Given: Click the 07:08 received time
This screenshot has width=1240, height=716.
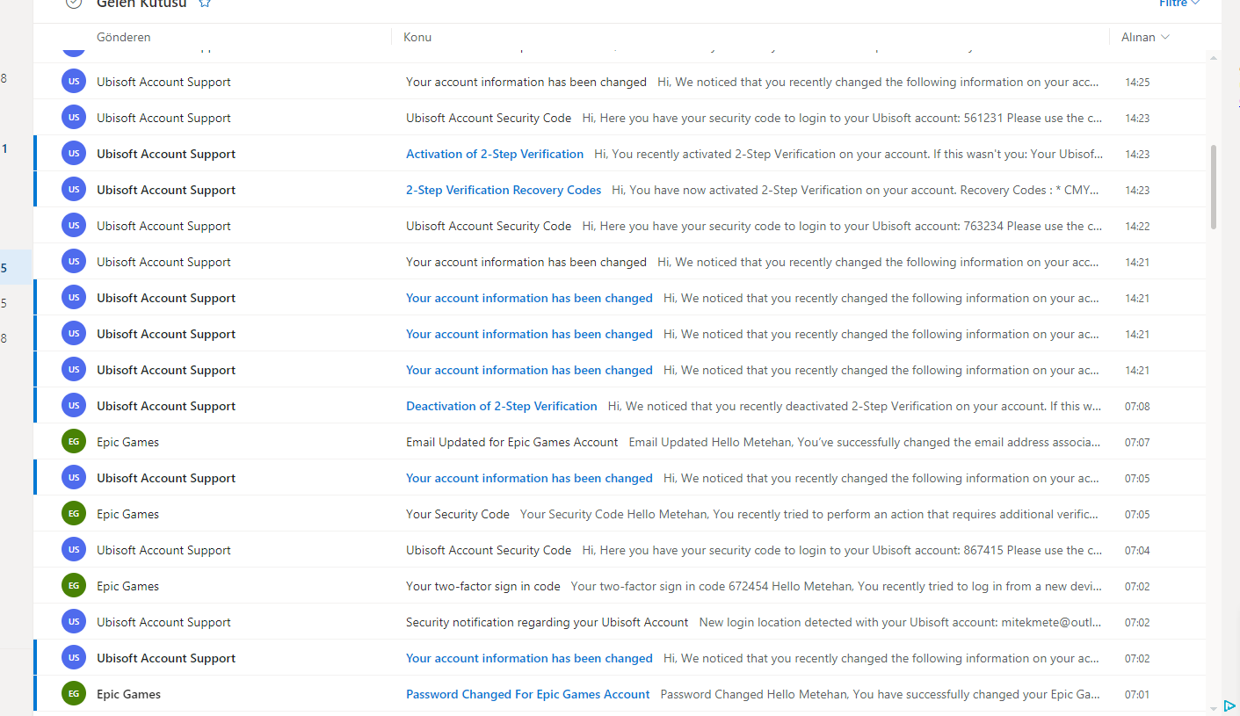Looking at the screenshot, I should point(1137,406).
